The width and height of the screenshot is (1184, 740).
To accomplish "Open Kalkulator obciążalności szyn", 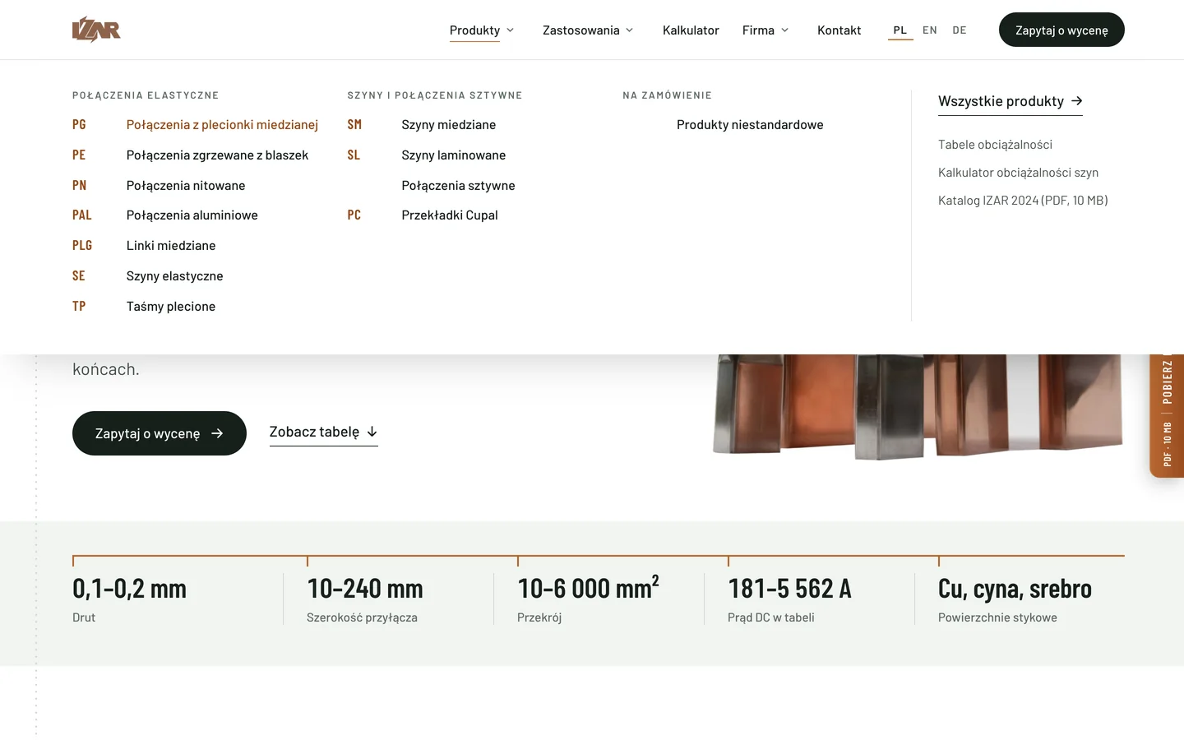I will pos(1018,173).
